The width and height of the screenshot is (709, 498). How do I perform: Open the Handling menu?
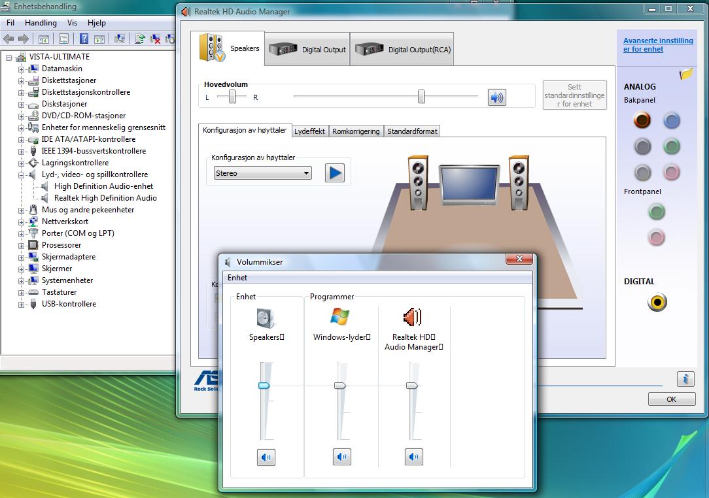[41, 23]
